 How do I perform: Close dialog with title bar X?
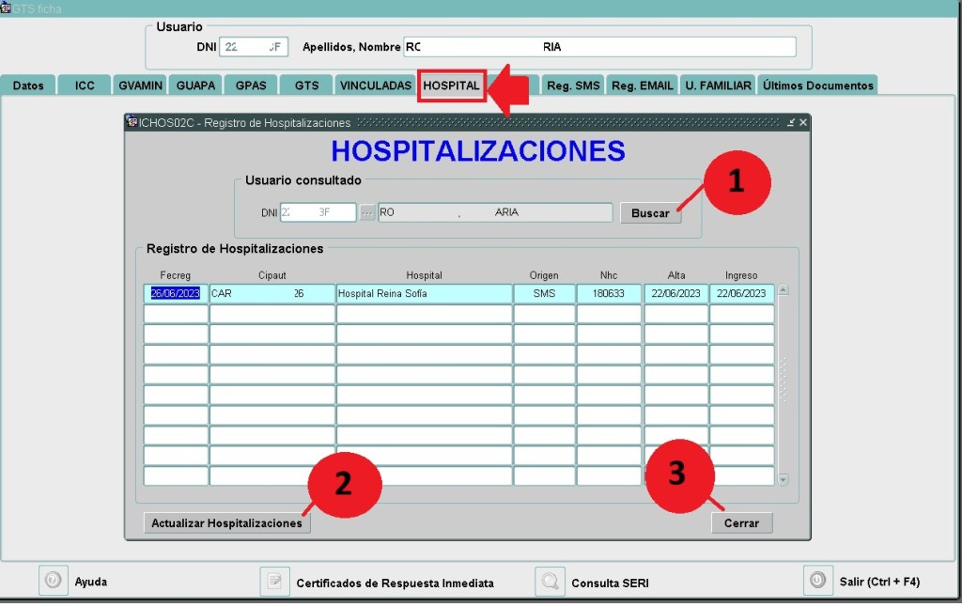point(803,122)
